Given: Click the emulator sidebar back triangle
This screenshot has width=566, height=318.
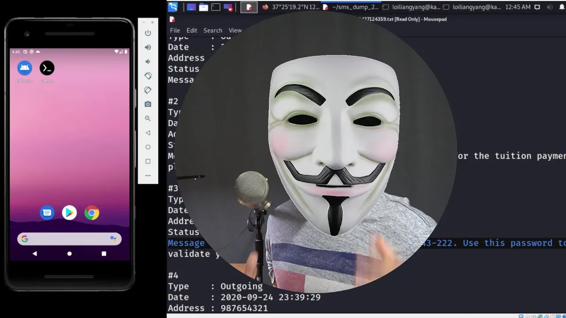Looking at the screenshot, I should pos(148,132).
